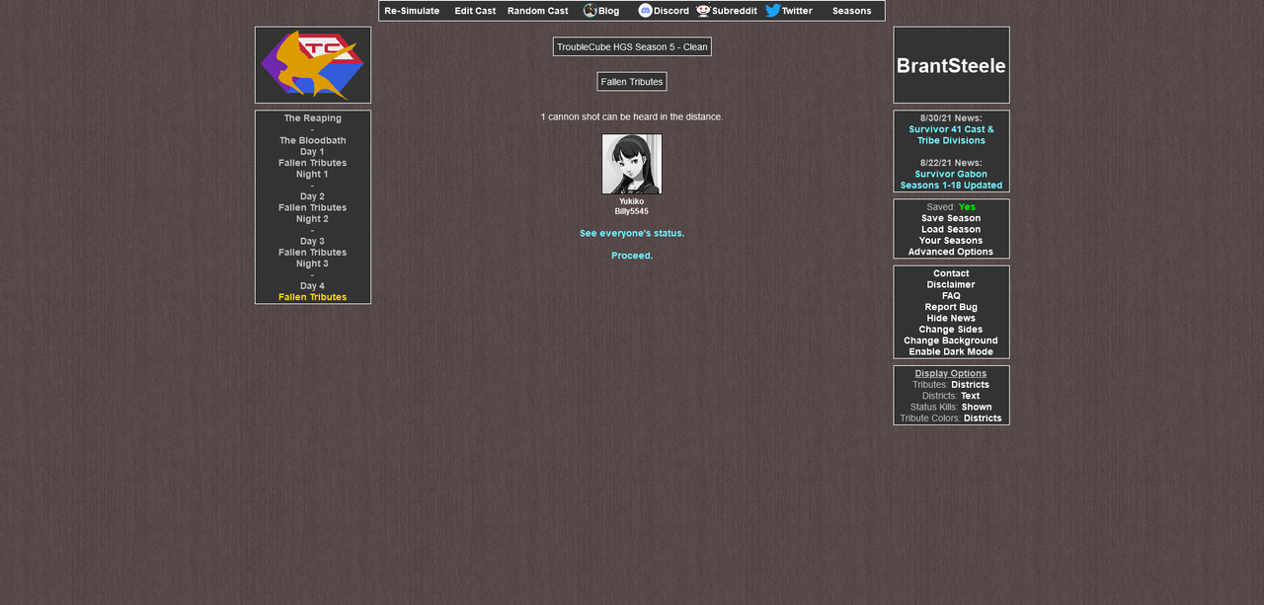Image resolution: width=1264 pixels, height=605 pixels.
Task: Open Advanced Options
Action: (951, 252)
